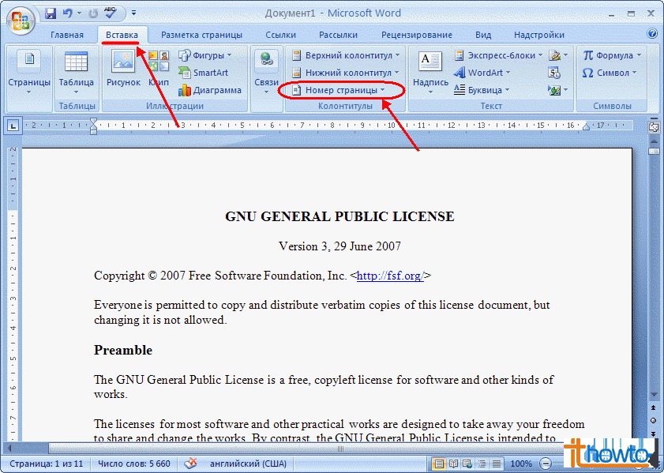Viewport: 664px width, 473px height.
Task: Click the Previous Page double-arrow button
Action: pyautogui.click(x=654, y=408)
